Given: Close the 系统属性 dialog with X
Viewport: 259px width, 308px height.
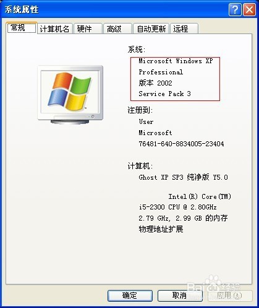Looking at the screenshot, I should (x=249, y=9).
